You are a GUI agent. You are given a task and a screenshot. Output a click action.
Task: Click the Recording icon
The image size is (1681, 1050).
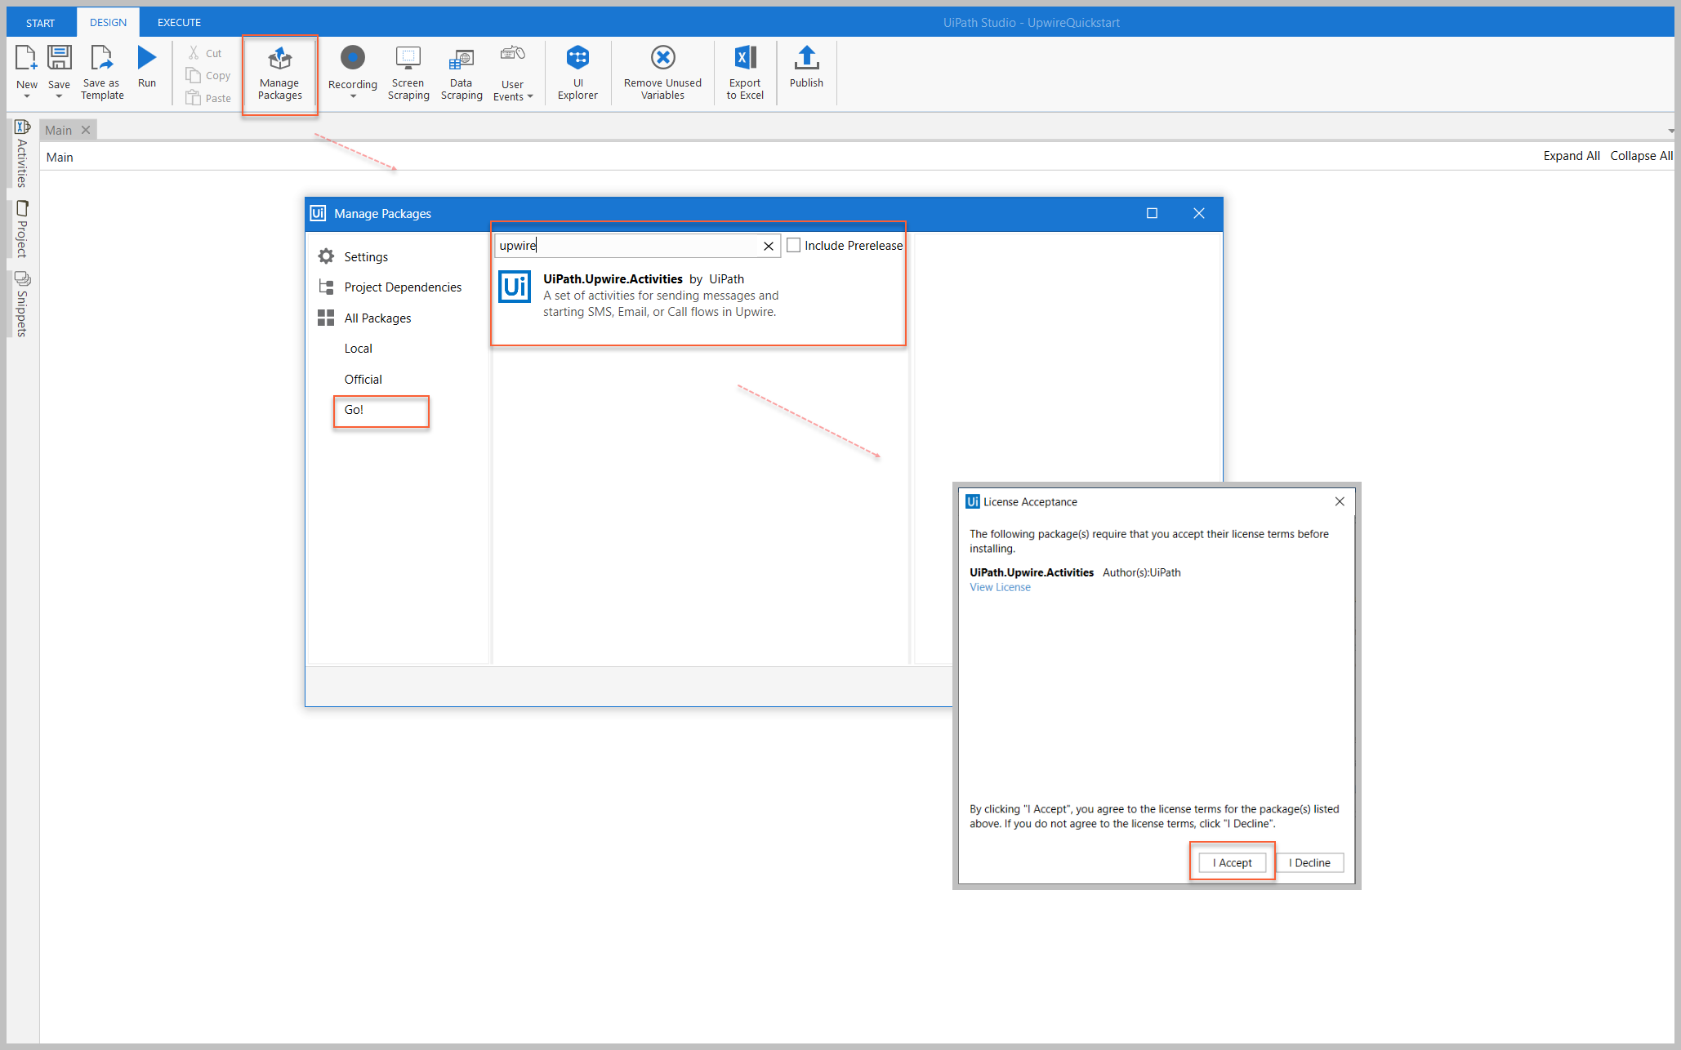353,58
